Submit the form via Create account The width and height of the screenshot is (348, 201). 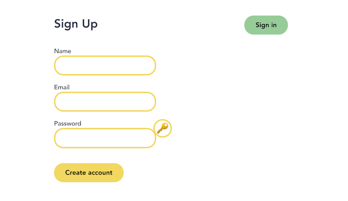click(x=89, y=173)
